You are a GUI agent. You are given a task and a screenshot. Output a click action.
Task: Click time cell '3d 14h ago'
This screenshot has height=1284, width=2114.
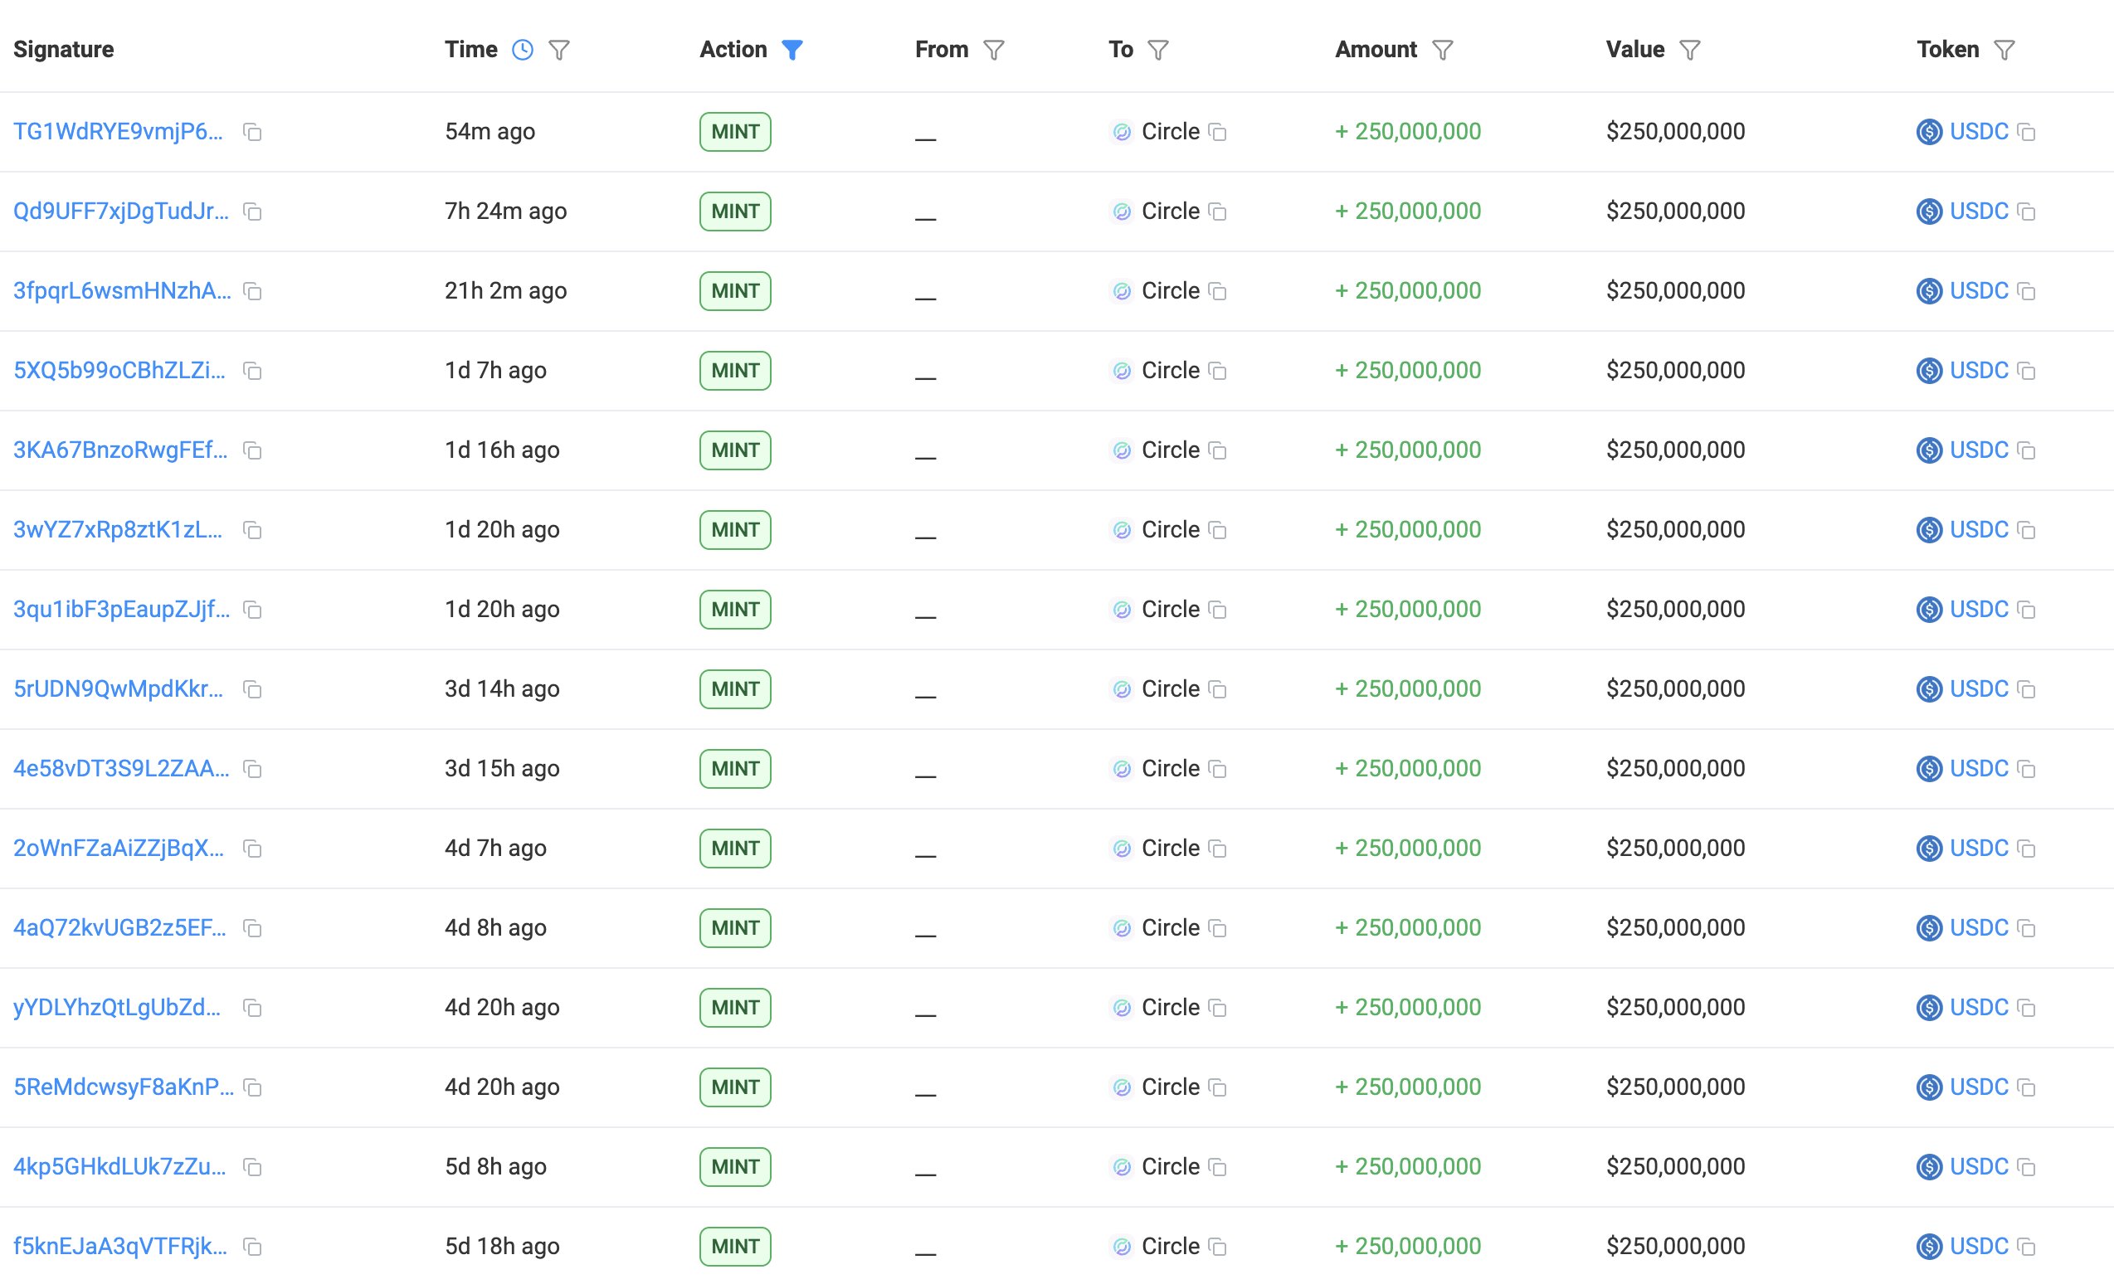[502, 688]
